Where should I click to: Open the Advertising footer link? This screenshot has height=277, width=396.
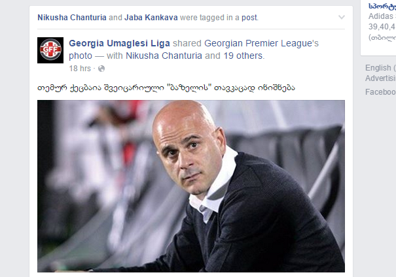[380, 78]
